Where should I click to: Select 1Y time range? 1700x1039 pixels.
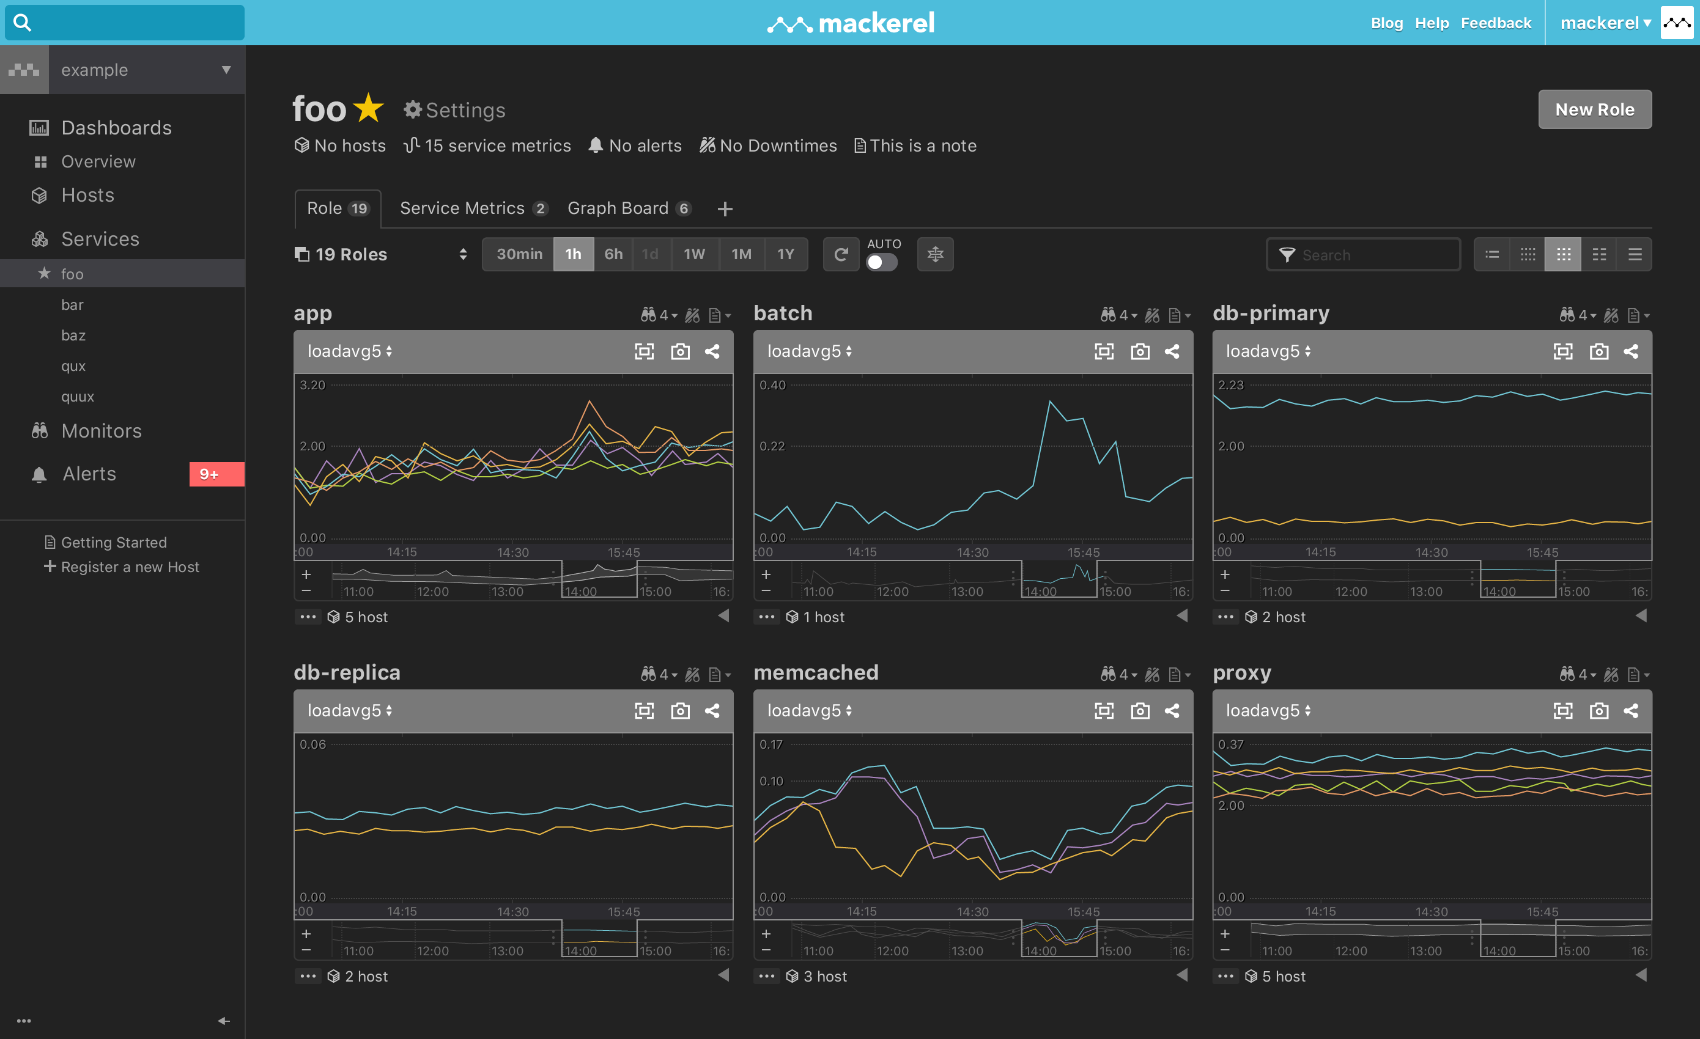[x=785, y=254]
